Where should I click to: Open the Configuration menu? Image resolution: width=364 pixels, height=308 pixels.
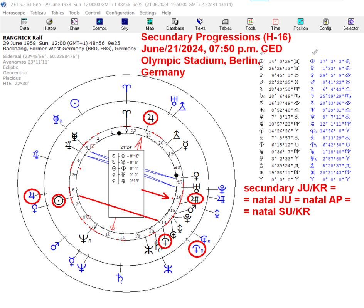[x=120, y=13]
